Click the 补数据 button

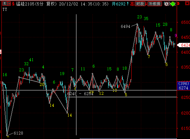coord(155,4)
